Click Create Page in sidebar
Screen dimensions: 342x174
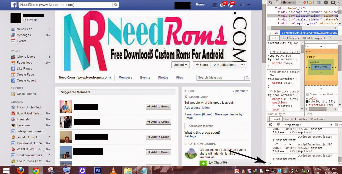coord(25,75)
